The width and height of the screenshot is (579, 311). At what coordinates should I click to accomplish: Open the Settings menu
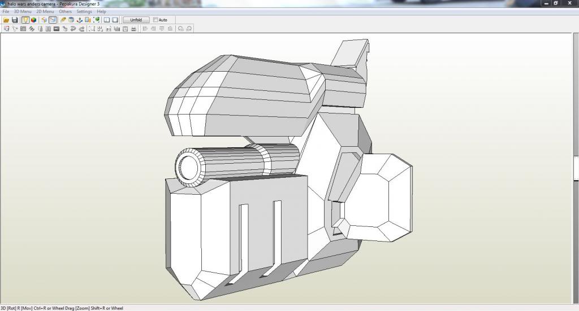coord(84,11)
